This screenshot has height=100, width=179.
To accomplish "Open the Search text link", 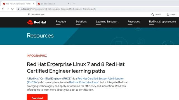I will click(x=158, y=14).
